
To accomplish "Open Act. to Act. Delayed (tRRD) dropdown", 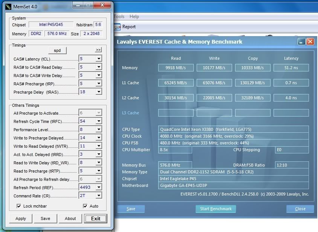I will (x=99, y=155).
